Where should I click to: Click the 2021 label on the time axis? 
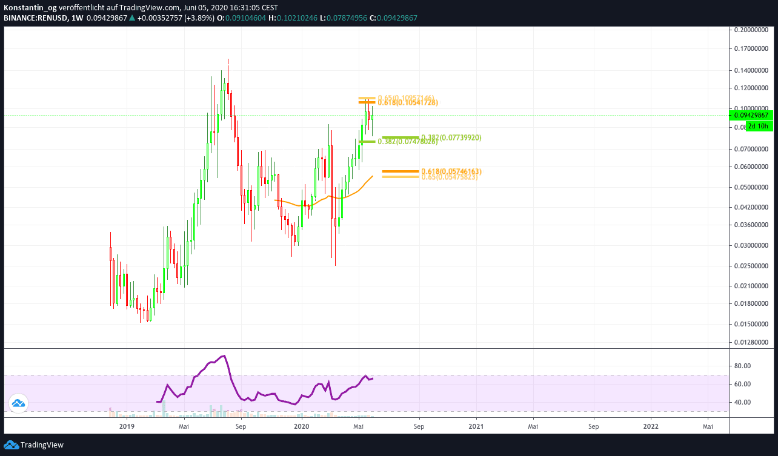coord(476,426)
